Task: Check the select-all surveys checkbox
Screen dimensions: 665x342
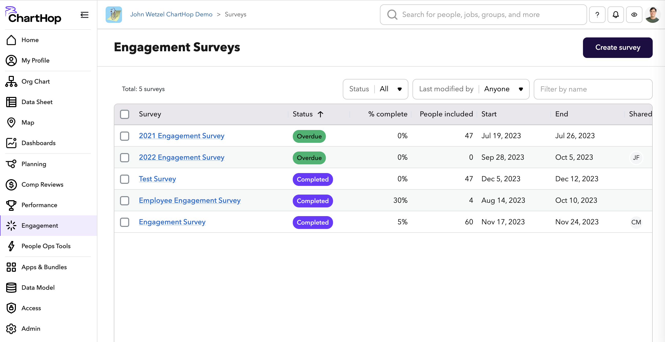Action: tap(125, 114)
